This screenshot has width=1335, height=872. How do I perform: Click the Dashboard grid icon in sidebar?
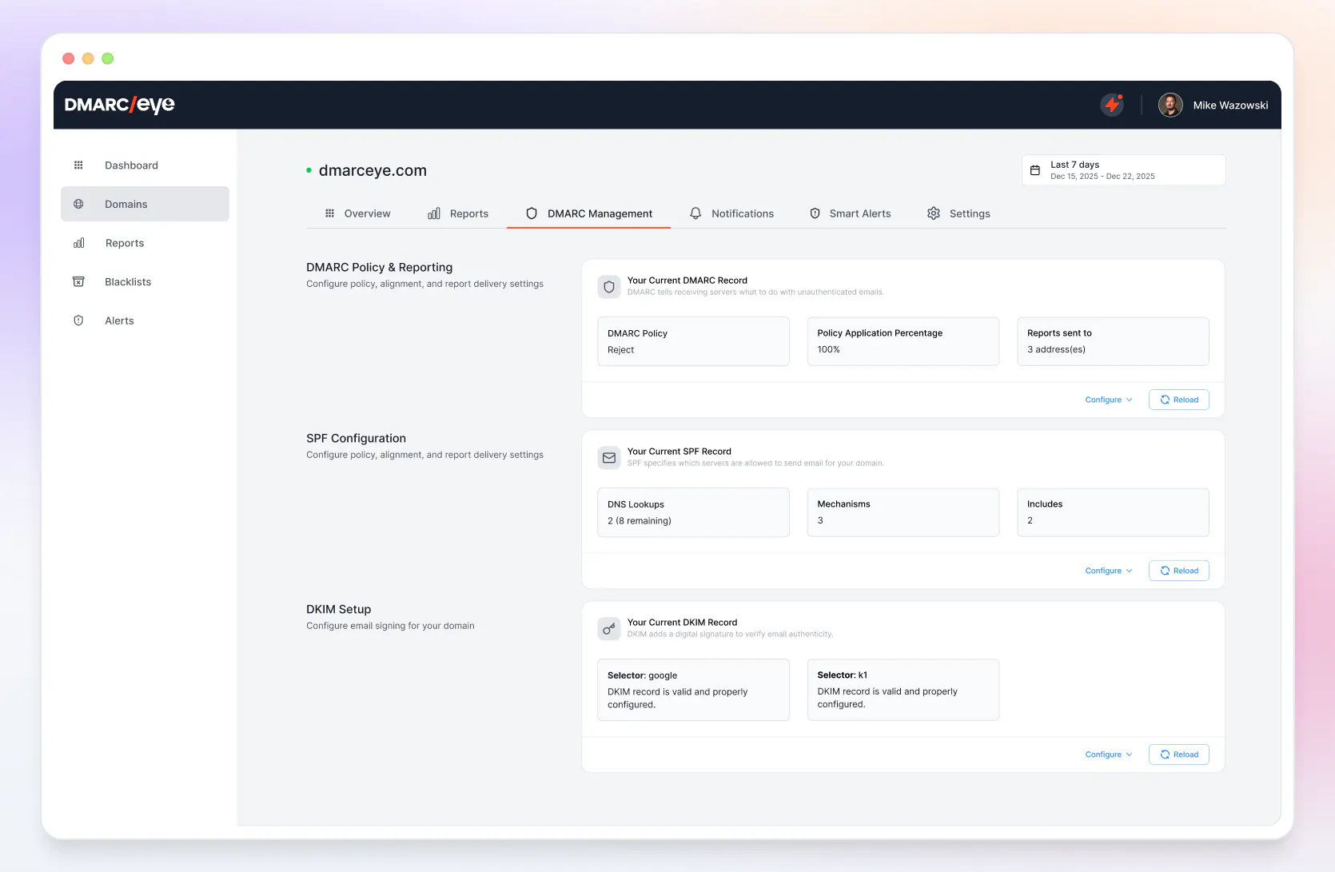pyautogui.click(x=78, y=165)
